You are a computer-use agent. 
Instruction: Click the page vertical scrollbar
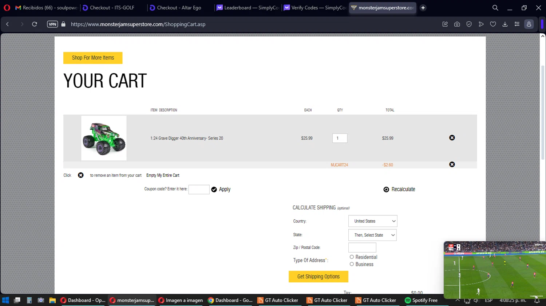[x=542, y=113]
